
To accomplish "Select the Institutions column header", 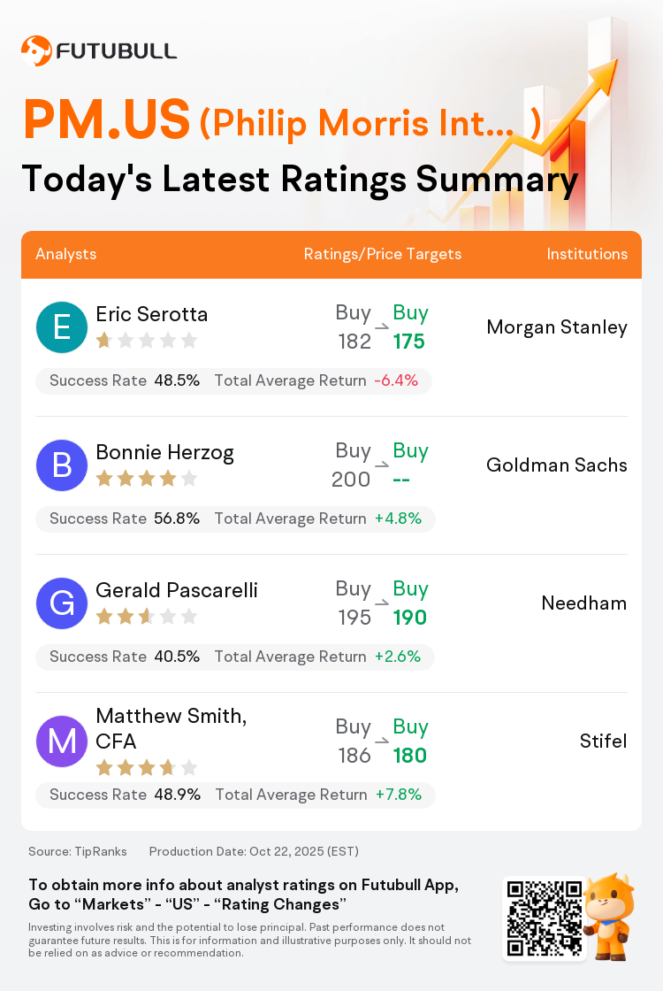I will tap(587, 254).
